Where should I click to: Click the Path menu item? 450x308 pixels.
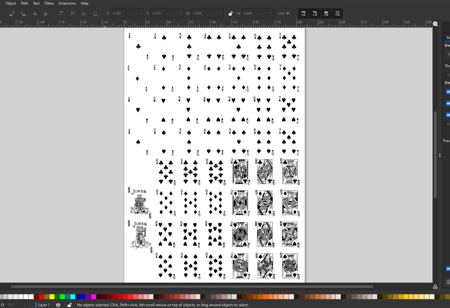24,3
